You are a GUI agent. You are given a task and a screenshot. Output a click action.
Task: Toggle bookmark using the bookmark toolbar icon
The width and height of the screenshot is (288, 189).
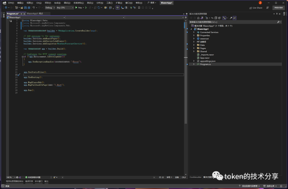[x=139, y=8]
